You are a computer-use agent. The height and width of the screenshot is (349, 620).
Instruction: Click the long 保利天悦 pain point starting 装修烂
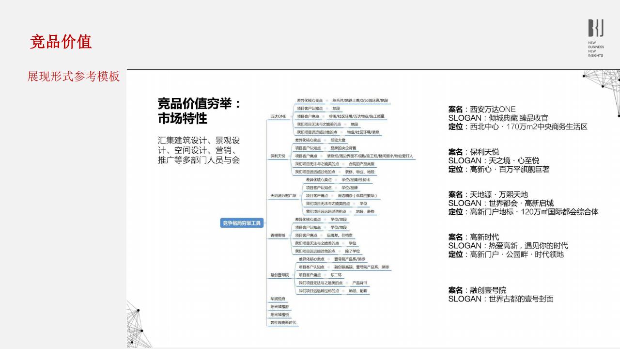click(370, 156)
